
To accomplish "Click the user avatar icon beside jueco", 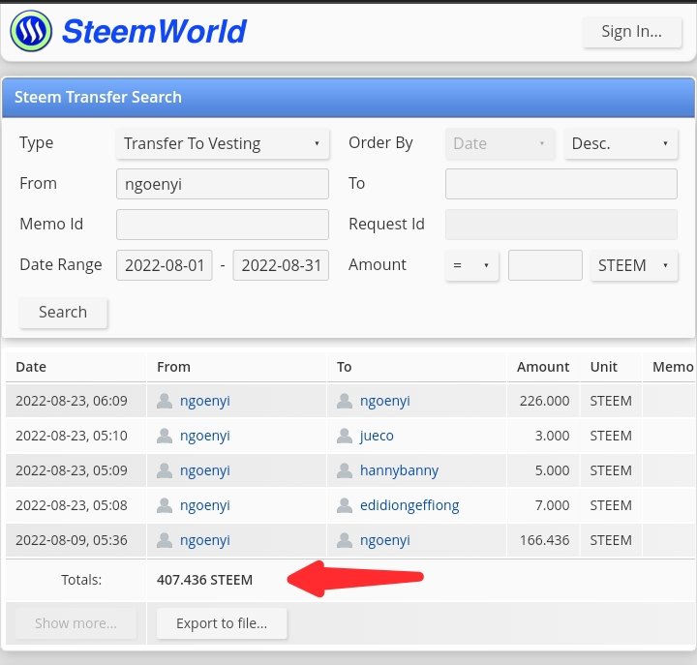I will (x=345, y=436).
